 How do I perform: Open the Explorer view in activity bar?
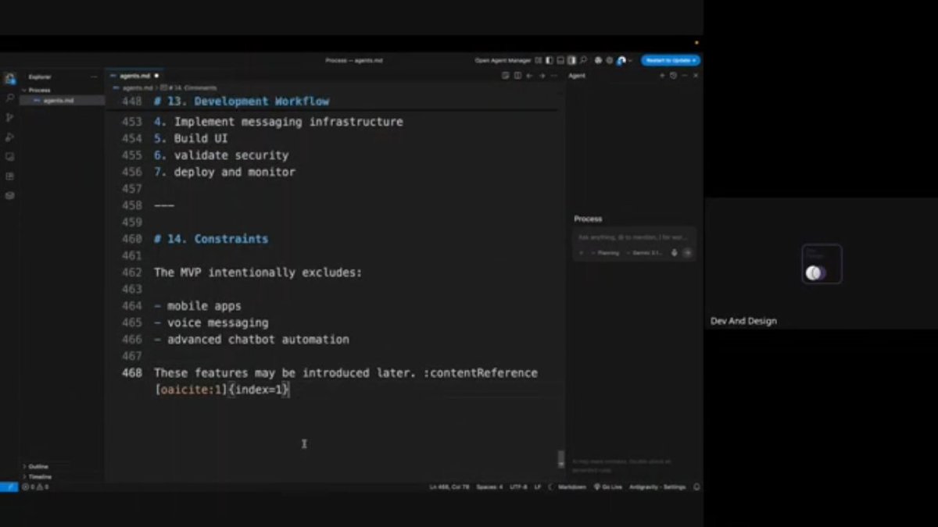(9, 78)
